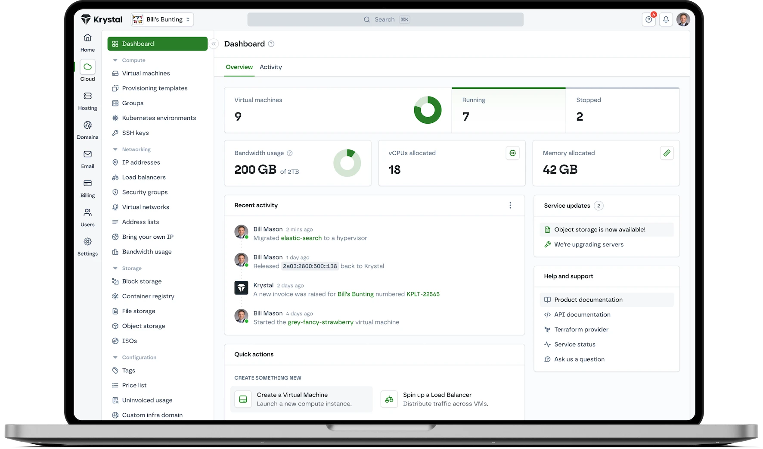763x449 pixels.
Task: Click the Memory allocated icon
Action: point(667,153)
